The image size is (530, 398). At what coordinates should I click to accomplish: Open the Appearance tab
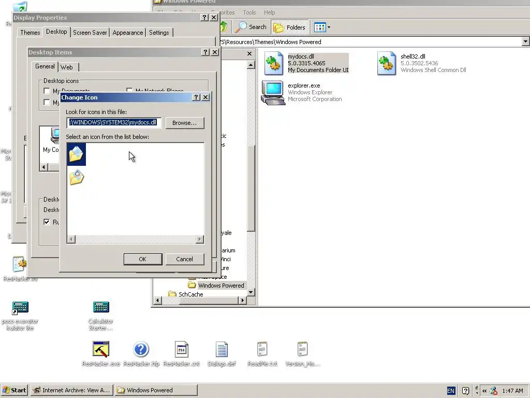(x=128, y=33)
